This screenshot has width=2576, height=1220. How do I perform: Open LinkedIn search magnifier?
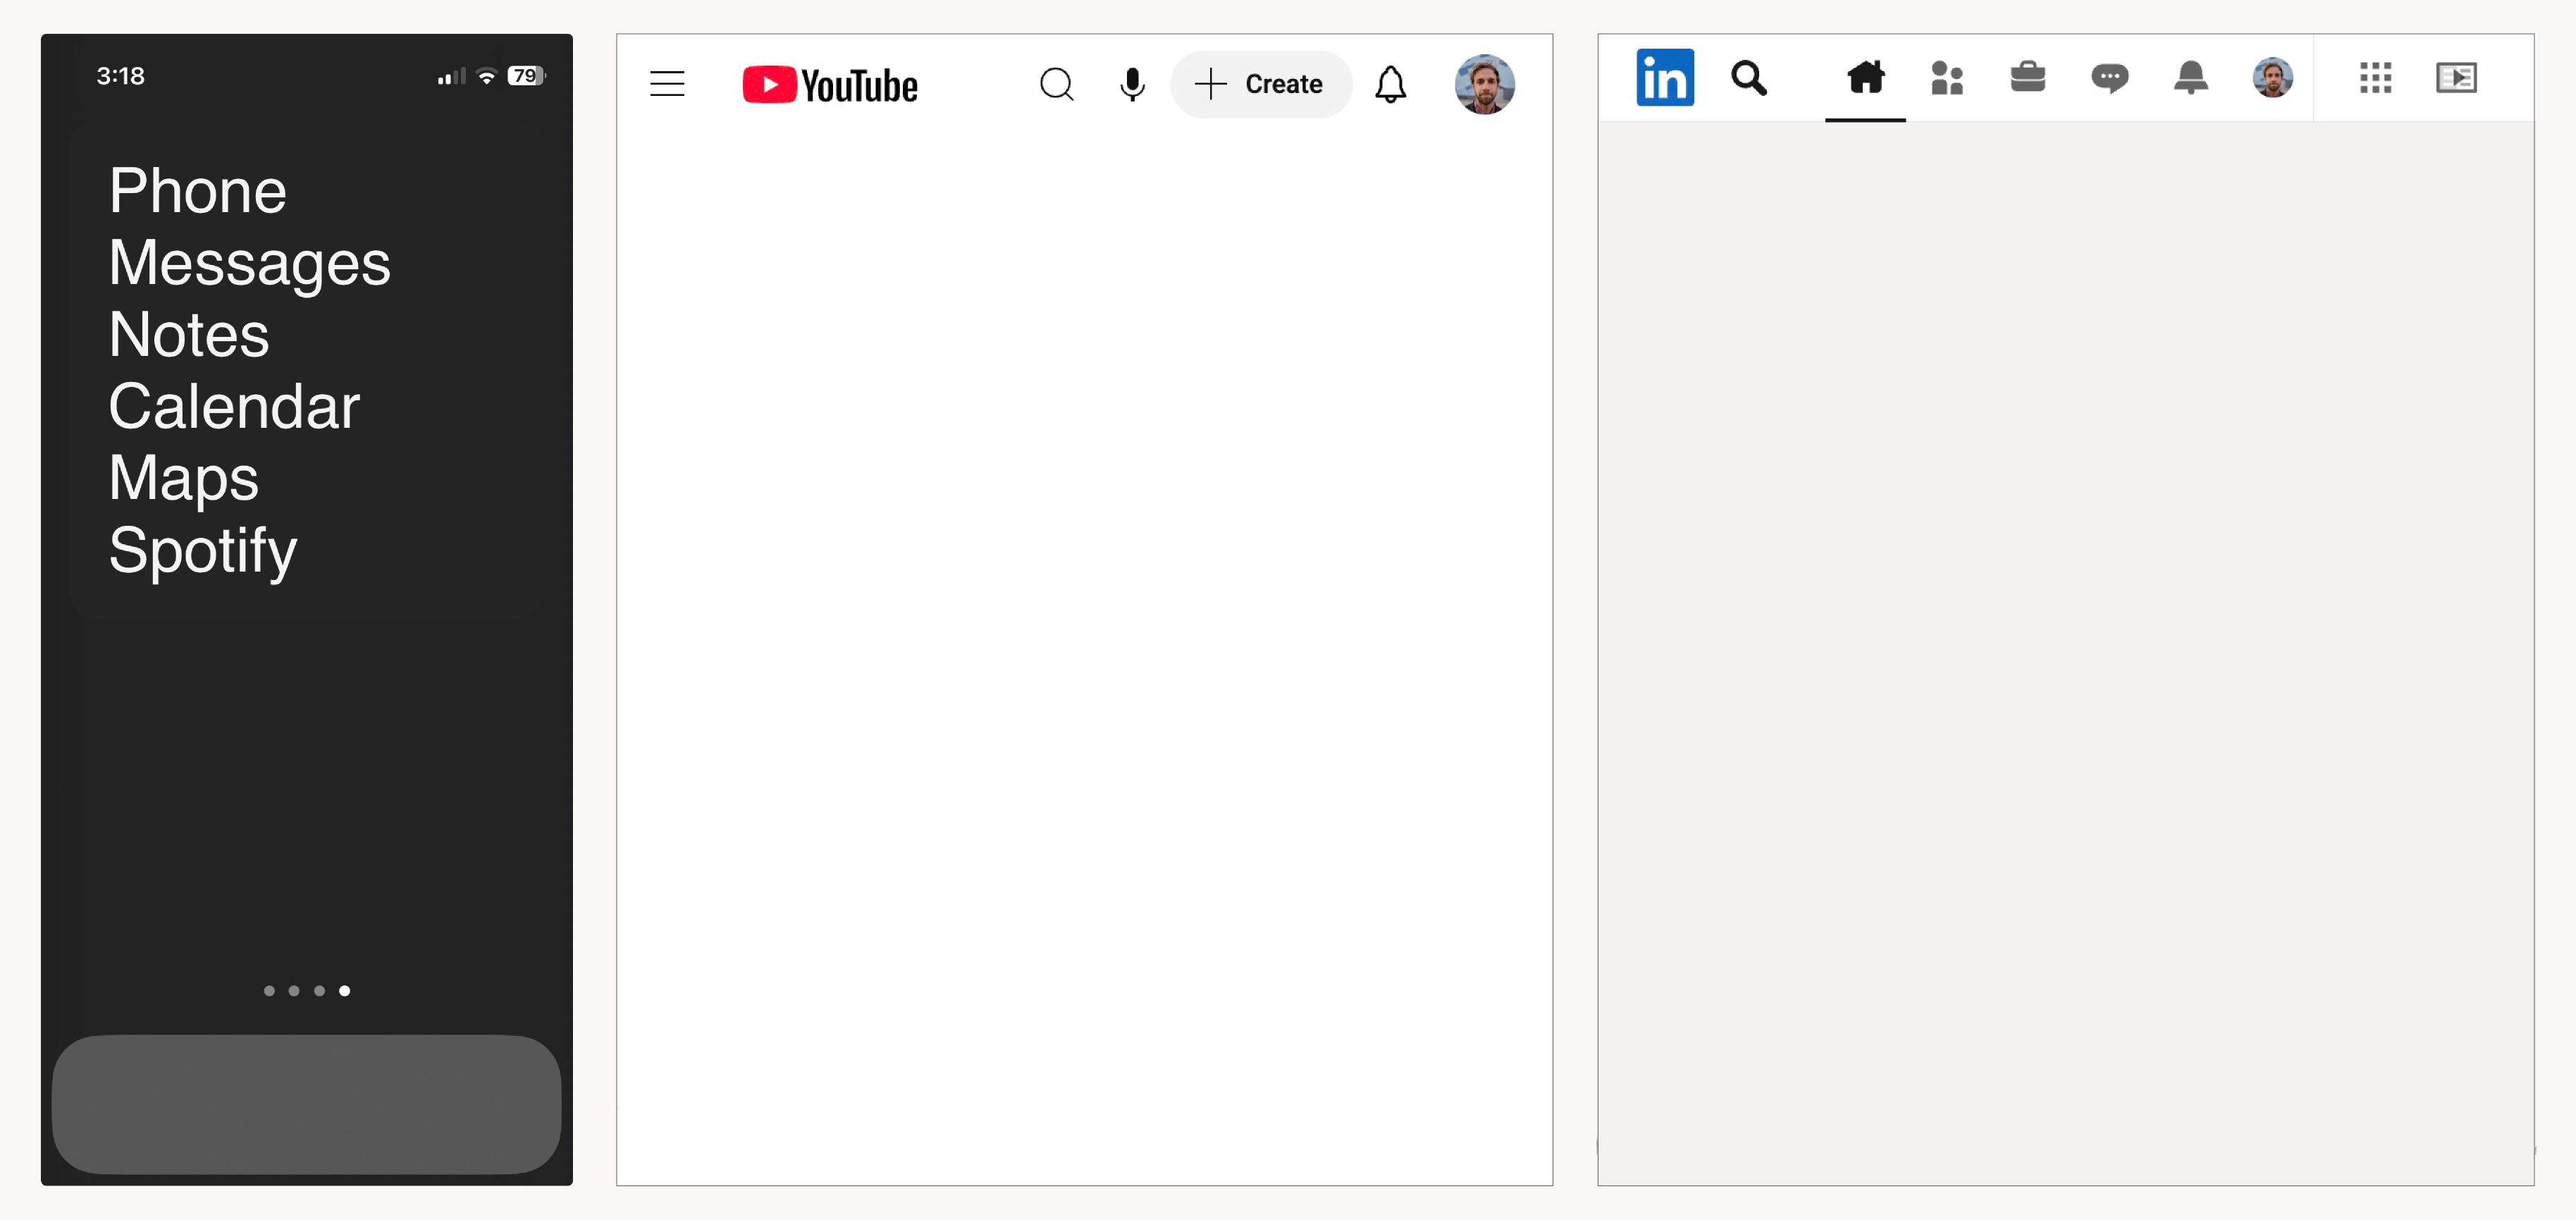[1748, 77]
